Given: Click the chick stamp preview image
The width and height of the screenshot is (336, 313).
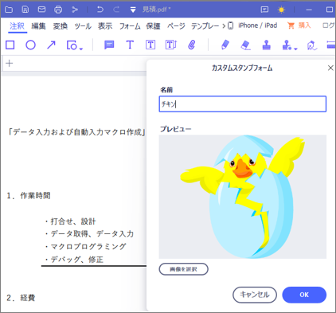Looking at the screenshot, I should 243,197.
